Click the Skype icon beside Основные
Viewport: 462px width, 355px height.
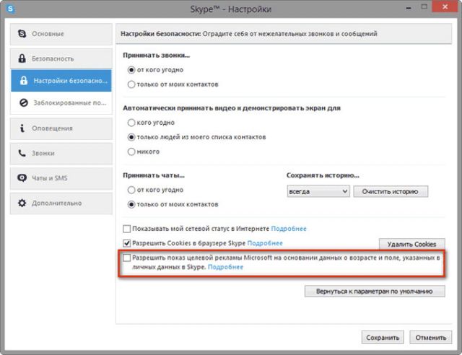point(23,34)
